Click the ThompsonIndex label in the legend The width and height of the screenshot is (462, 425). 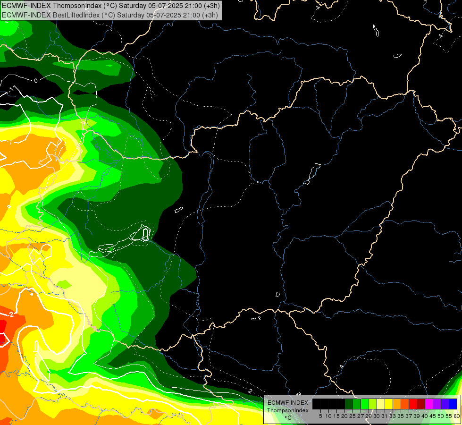tap(288, 410)
